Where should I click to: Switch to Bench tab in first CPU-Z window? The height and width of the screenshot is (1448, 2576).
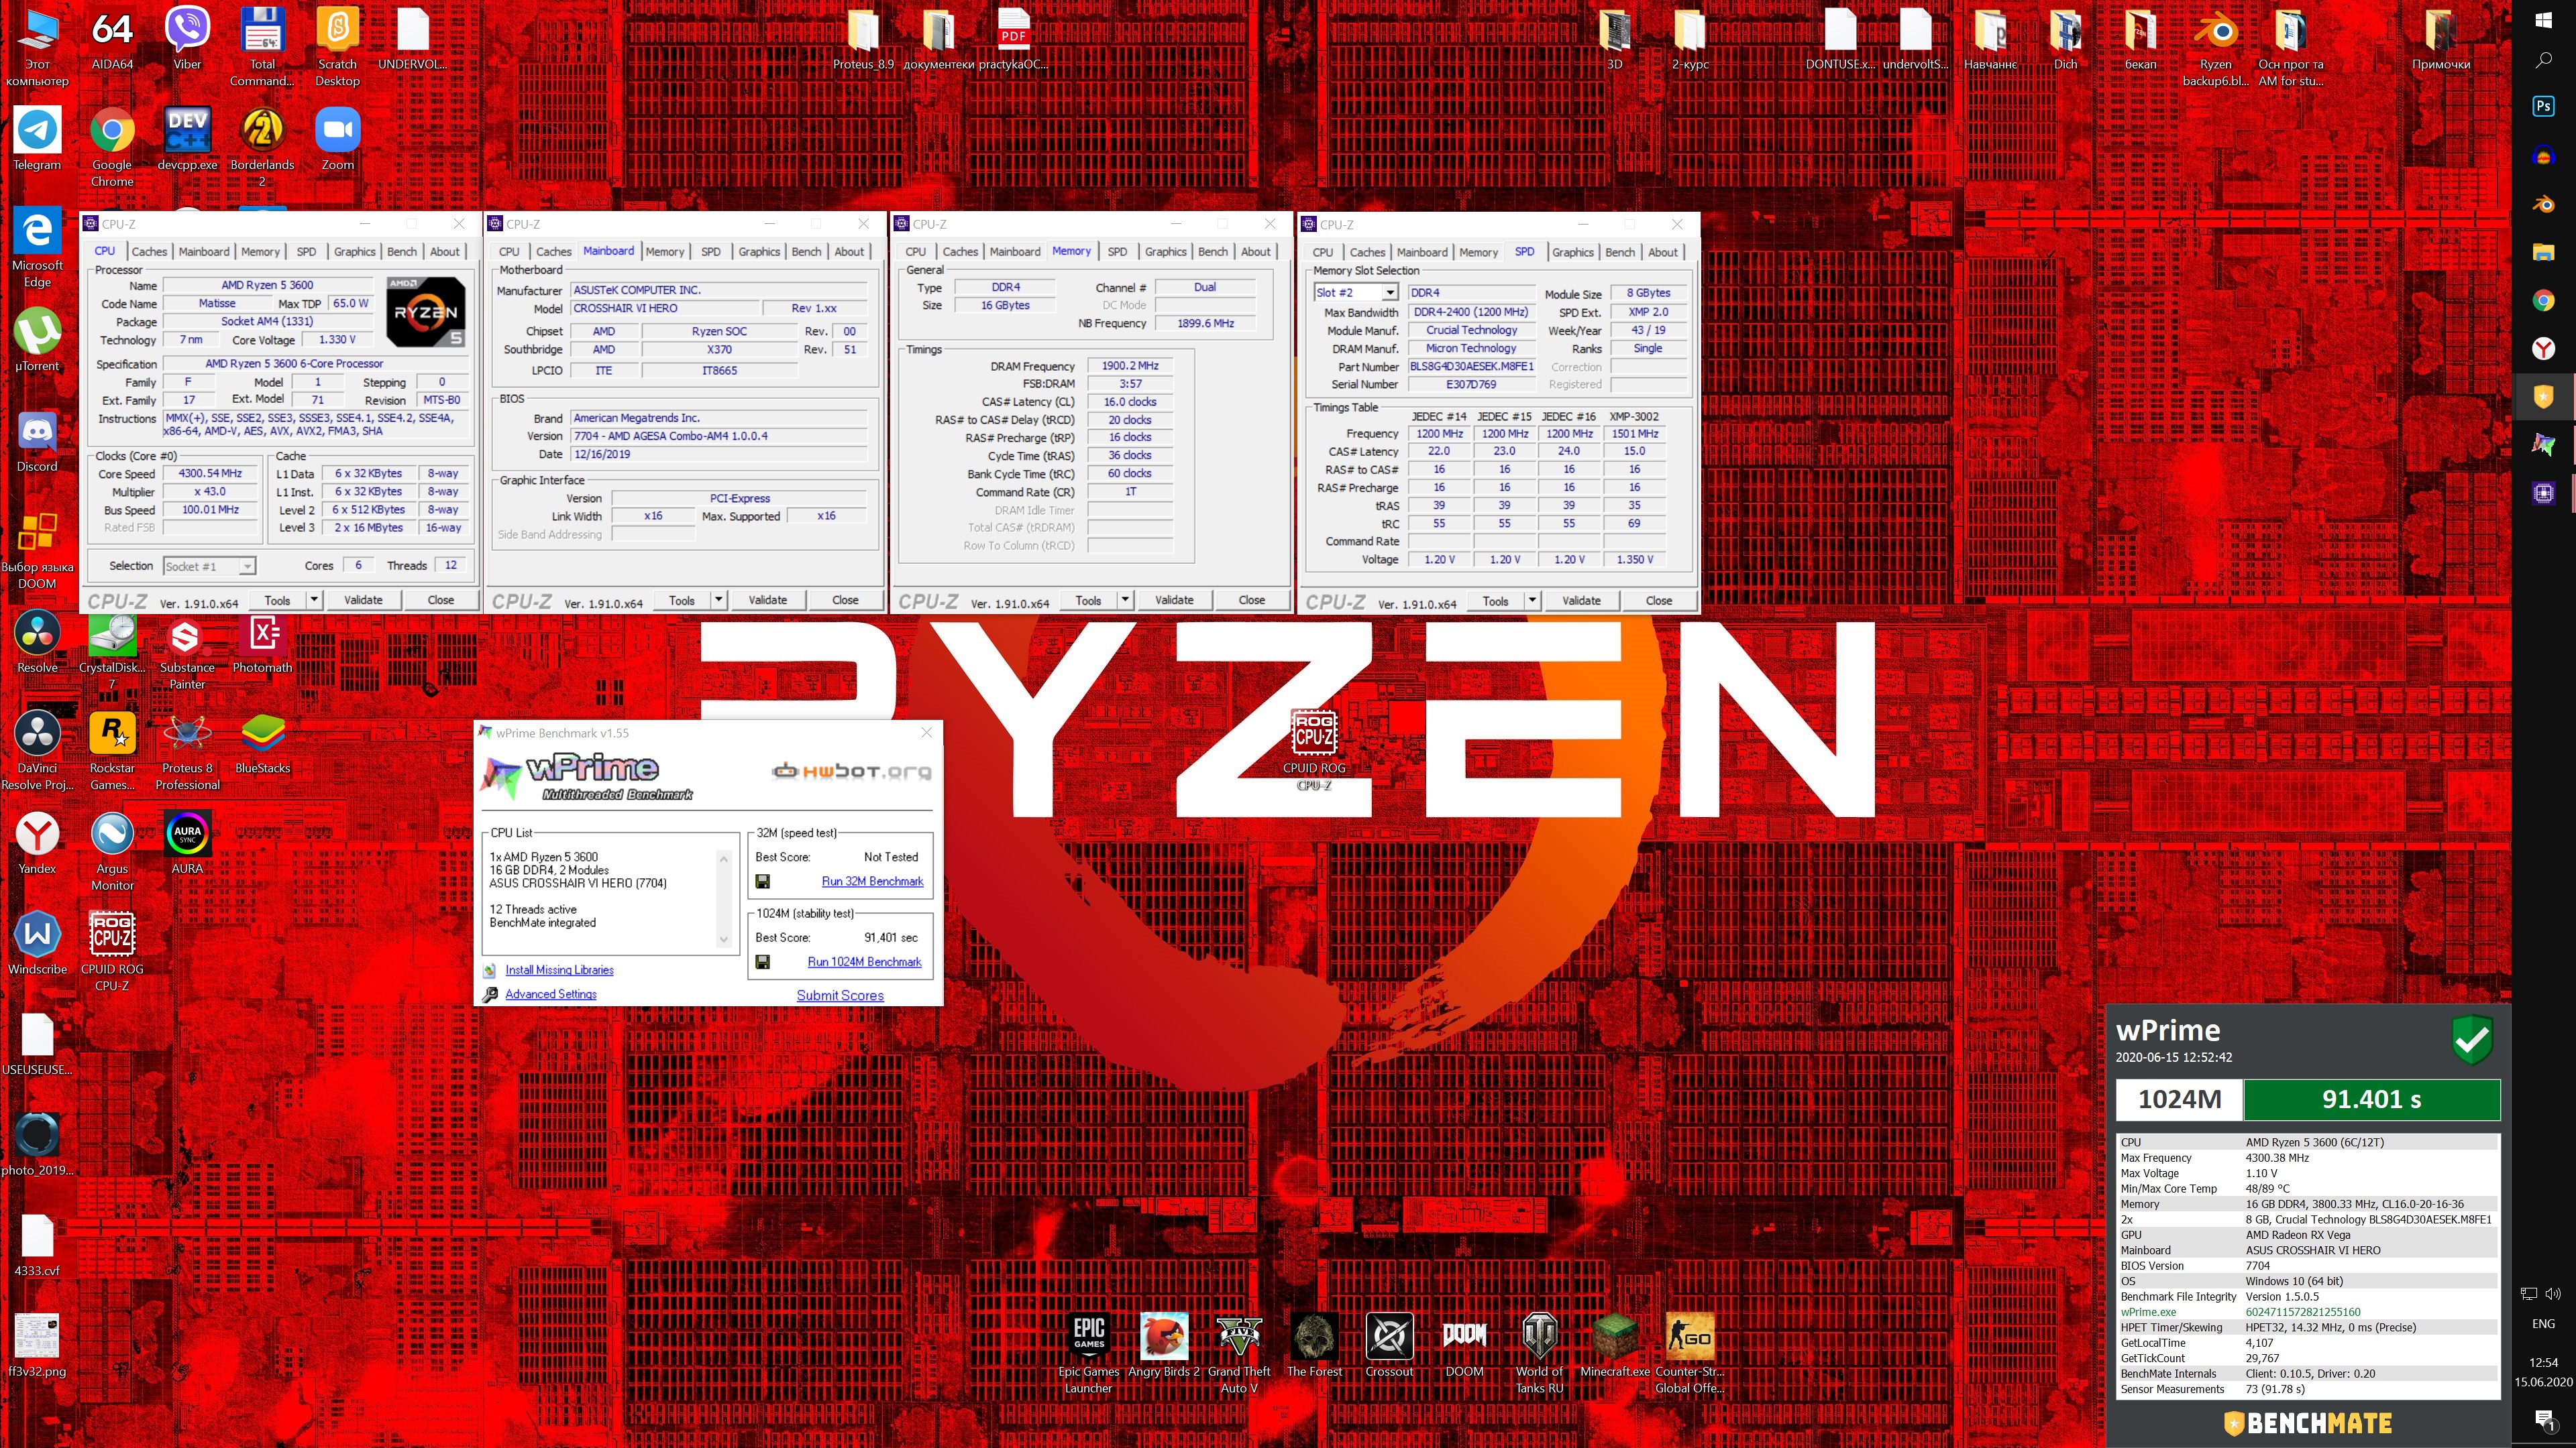pyautogui.click(x=402, y=252)
